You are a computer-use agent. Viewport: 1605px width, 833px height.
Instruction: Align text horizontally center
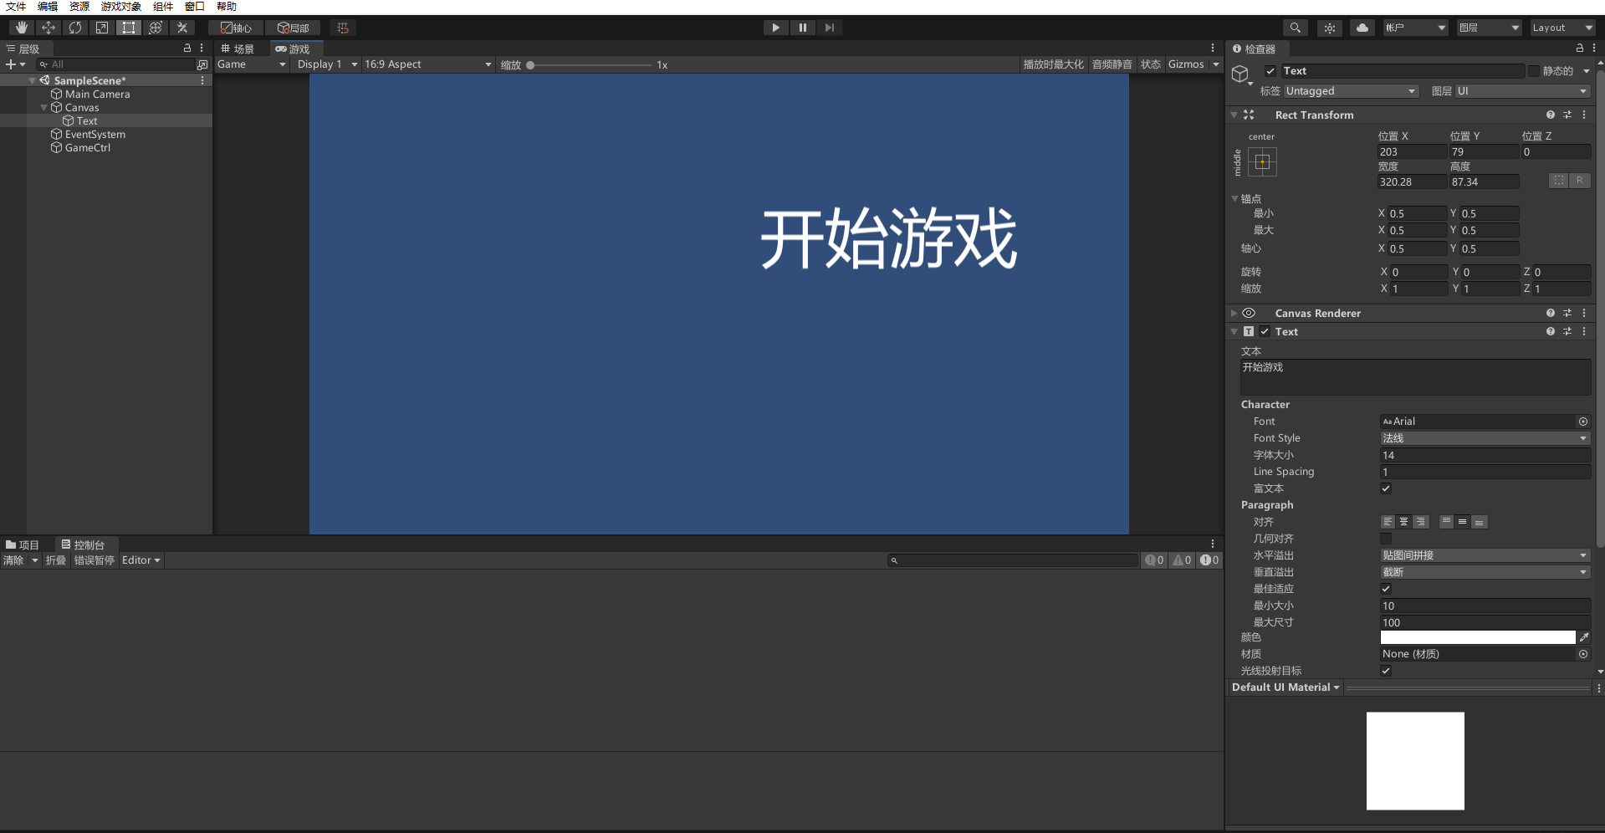(1404, 522)
